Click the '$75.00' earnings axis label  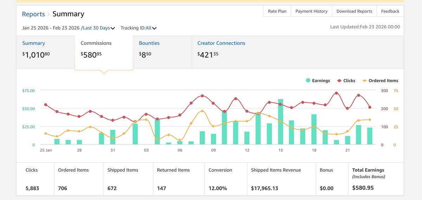tap(28, 91)
